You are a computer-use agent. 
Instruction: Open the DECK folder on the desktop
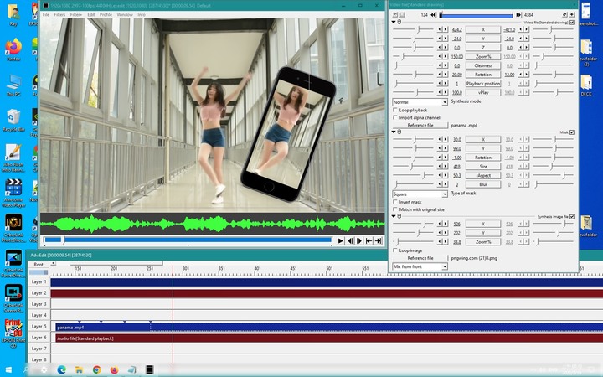coord(586,85)
